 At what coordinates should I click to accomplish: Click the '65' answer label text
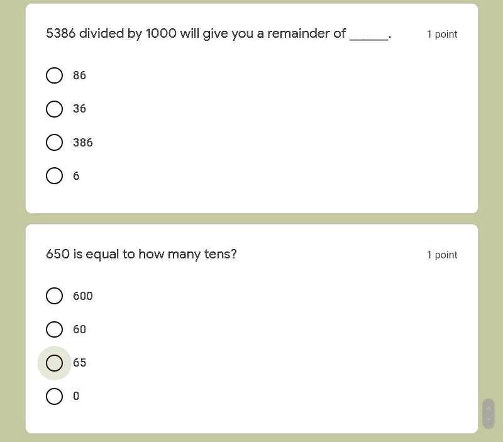(x=80, y=363)
